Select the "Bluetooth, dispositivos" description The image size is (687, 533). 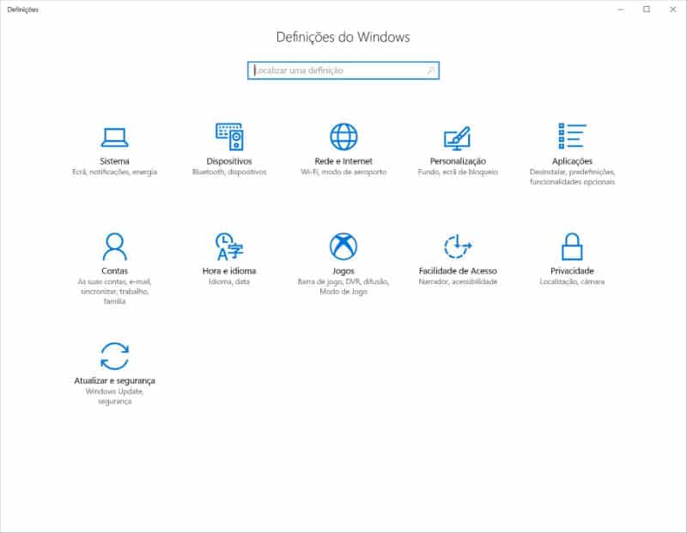pos(229,173)
